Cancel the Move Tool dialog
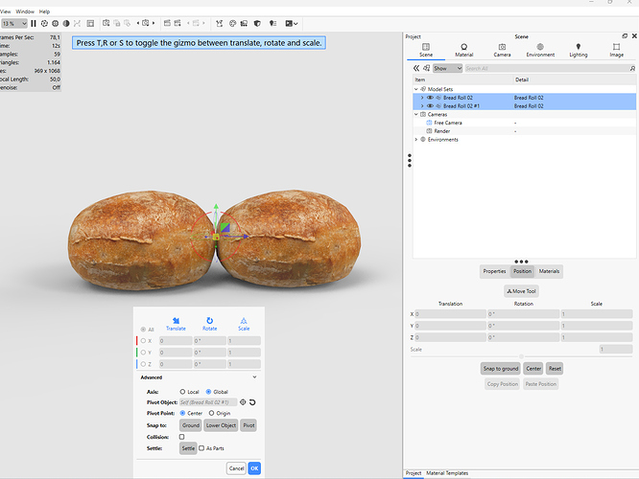Screen dimensions: 639x479 (x=236, y=468)
